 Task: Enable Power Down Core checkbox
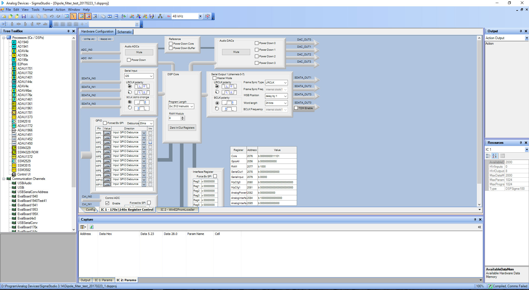point(171,44)
